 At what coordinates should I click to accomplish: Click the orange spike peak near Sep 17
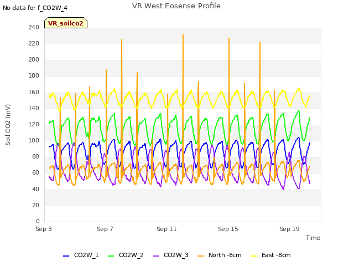coord(260,43)
